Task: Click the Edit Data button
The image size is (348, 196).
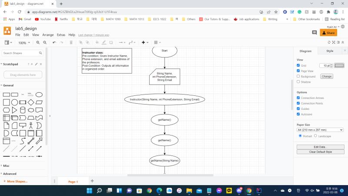Action: pos(320,147)
